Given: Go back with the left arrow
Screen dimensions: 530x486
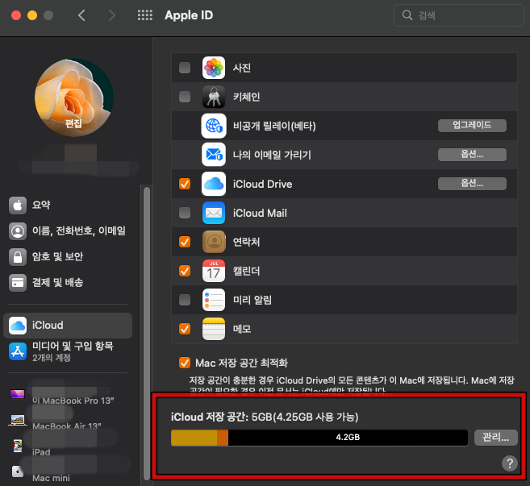Looking at the screenshot, I should click(81, 15).
